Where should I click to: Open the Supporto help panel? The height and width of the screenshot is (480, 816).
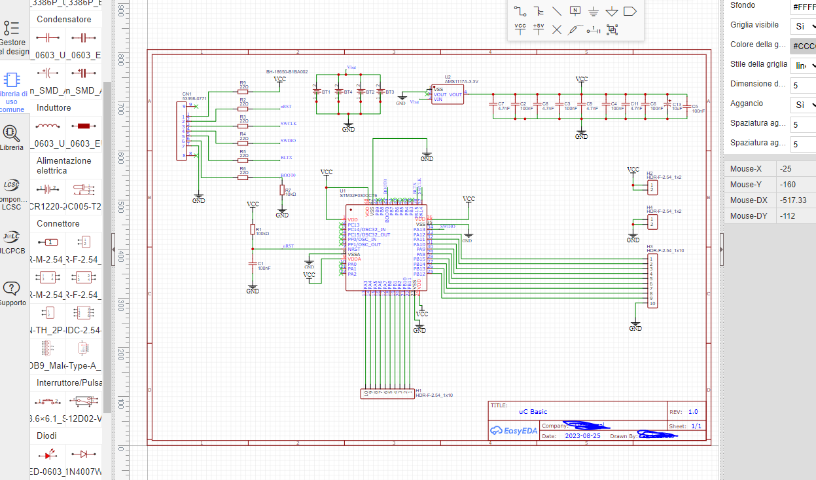pyautogui.click(x=12, y=293)
